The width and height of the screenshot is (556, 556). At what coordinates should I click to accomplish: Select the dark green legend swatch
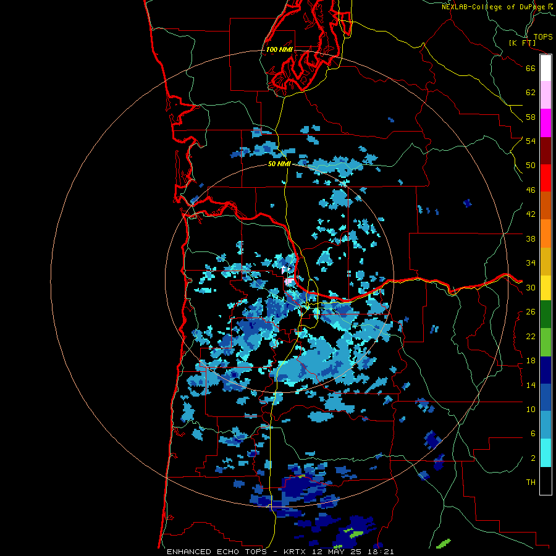(545, 314)
